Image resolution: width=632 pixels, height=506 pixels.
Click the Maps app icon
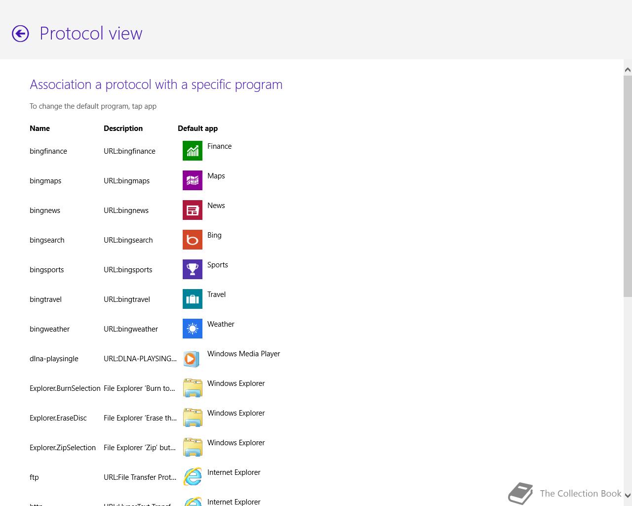[193, 180]
